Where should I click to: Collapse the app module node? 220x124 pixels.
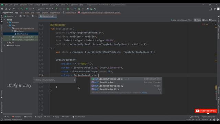pyautogui.click(x=5, y=20)
